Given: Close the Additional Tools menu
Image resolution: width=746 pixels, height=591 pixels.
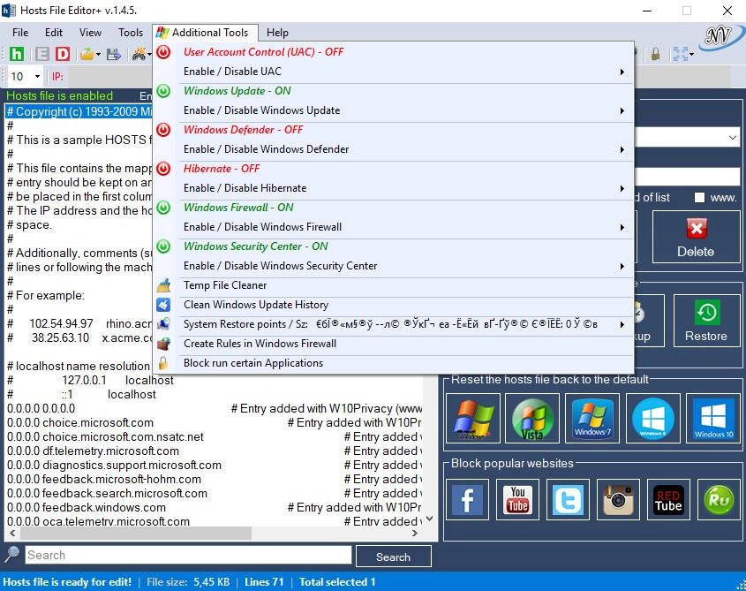Looking at the screenshot, I should (x=206, y=33).
